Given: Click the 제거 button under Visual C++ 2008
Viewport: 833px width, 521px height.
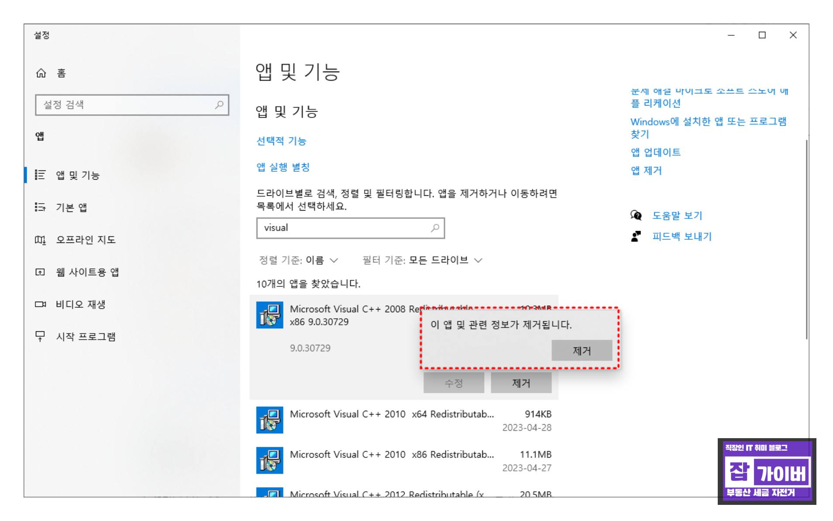Looking at the screenshot, I should coord(521,383).
